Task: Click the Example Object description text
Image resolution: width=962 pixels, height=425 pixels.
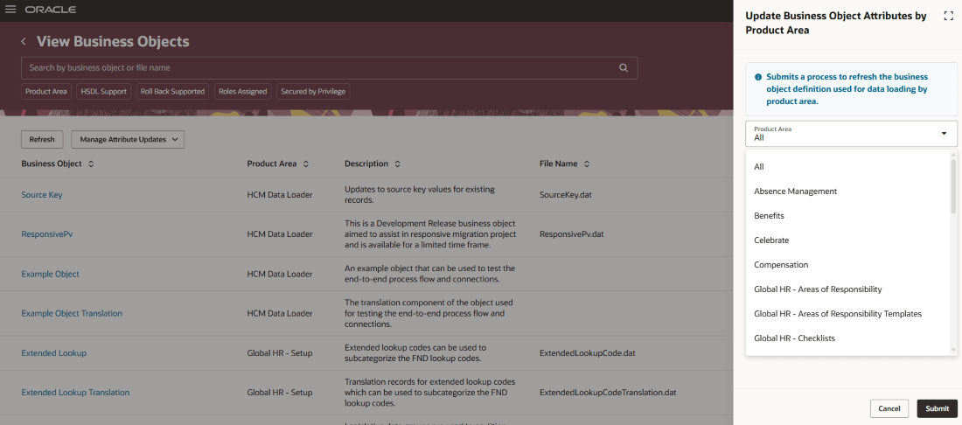Action: click(430, 274)
